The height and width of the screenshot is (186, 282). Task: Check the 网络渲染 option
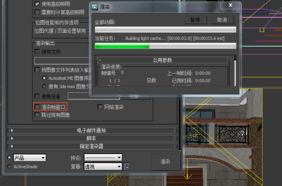[x=100, y=107]
